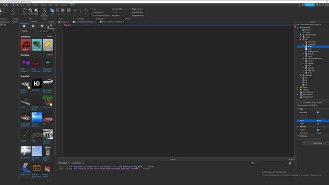Toggle the Archivable checkbox in Properties
Screen dimensions: 329x185
tap(318, 113)
